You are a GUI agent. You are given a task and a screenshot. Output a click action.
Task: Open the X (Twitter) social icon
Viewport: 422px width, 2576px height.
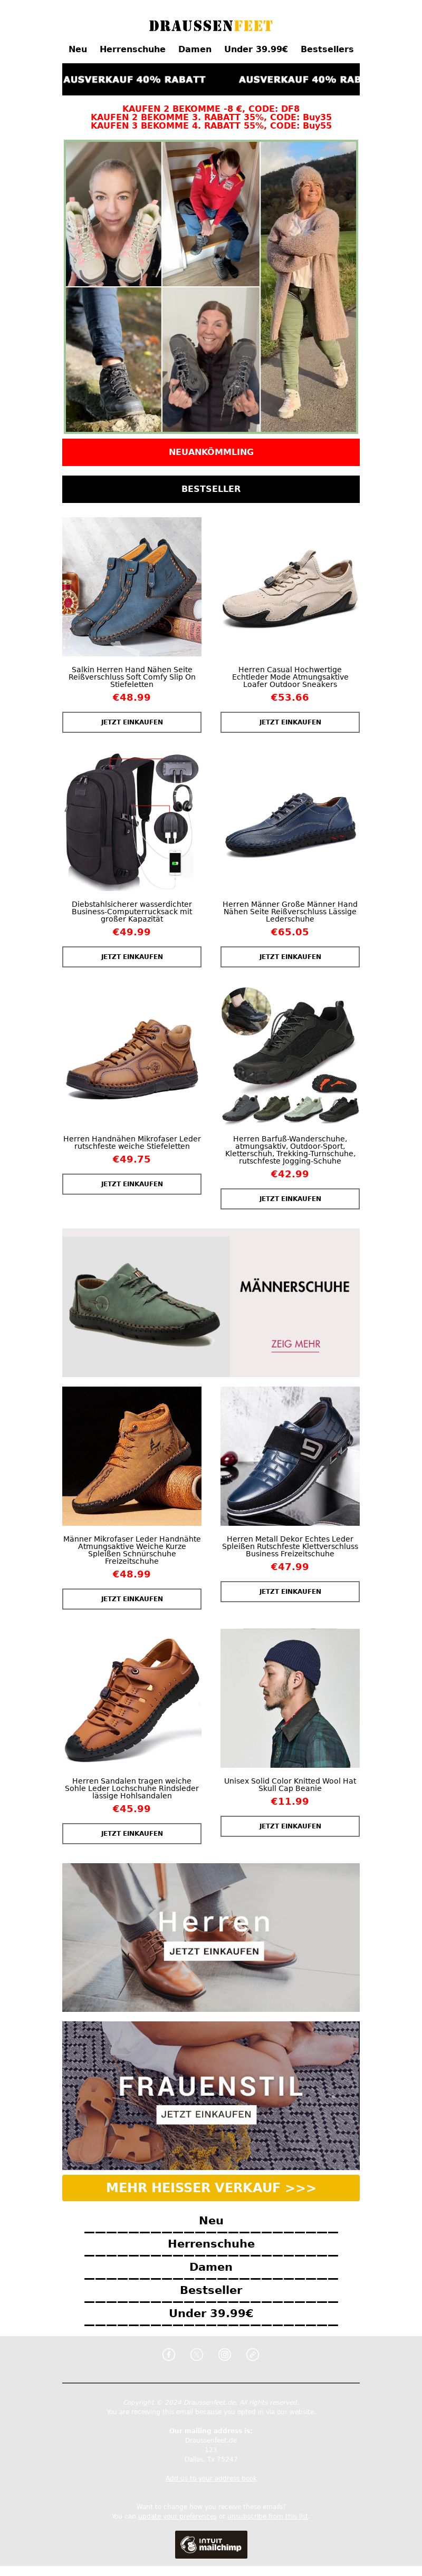point(197,2354)
